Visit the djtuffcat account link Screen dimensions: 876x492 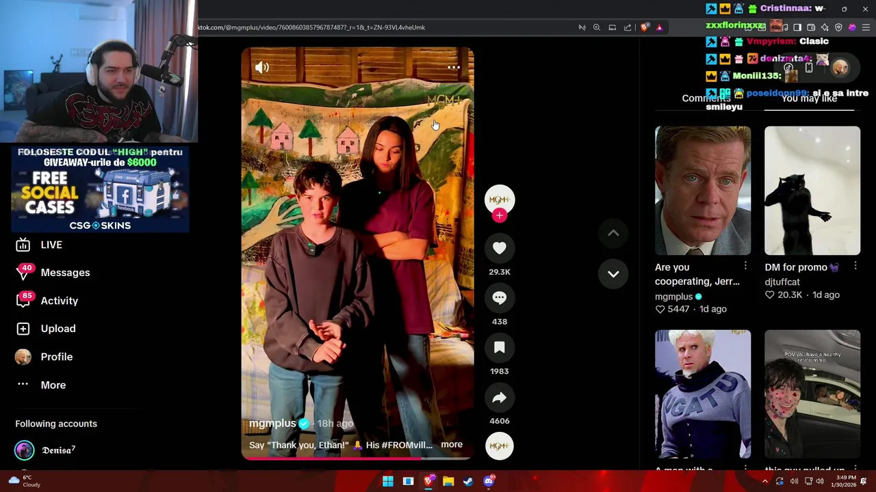pyautogui.click(x=782, y=282)
